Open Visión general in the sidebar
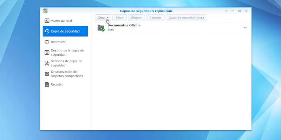The width and height of the screenshot is (281, 140). point(65,21)
